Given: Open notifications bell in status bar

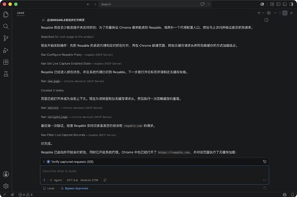Looking at the screenshot, I should 292,194.
